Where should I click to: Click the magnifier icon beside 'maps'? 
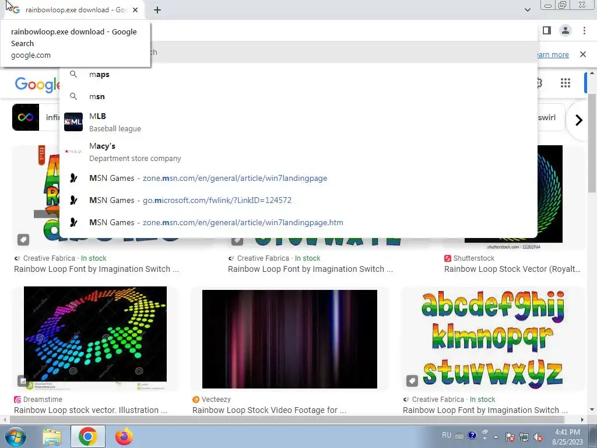[x=73, y=74]
